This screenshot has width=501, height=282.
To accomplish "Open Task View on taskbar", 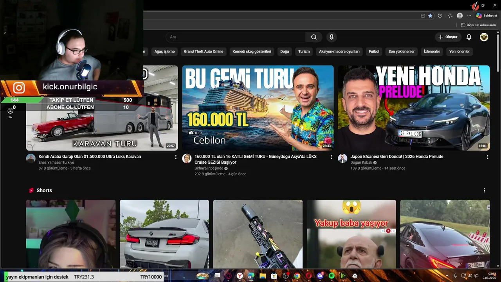I will pyautogui.click(x=217, y=276).
